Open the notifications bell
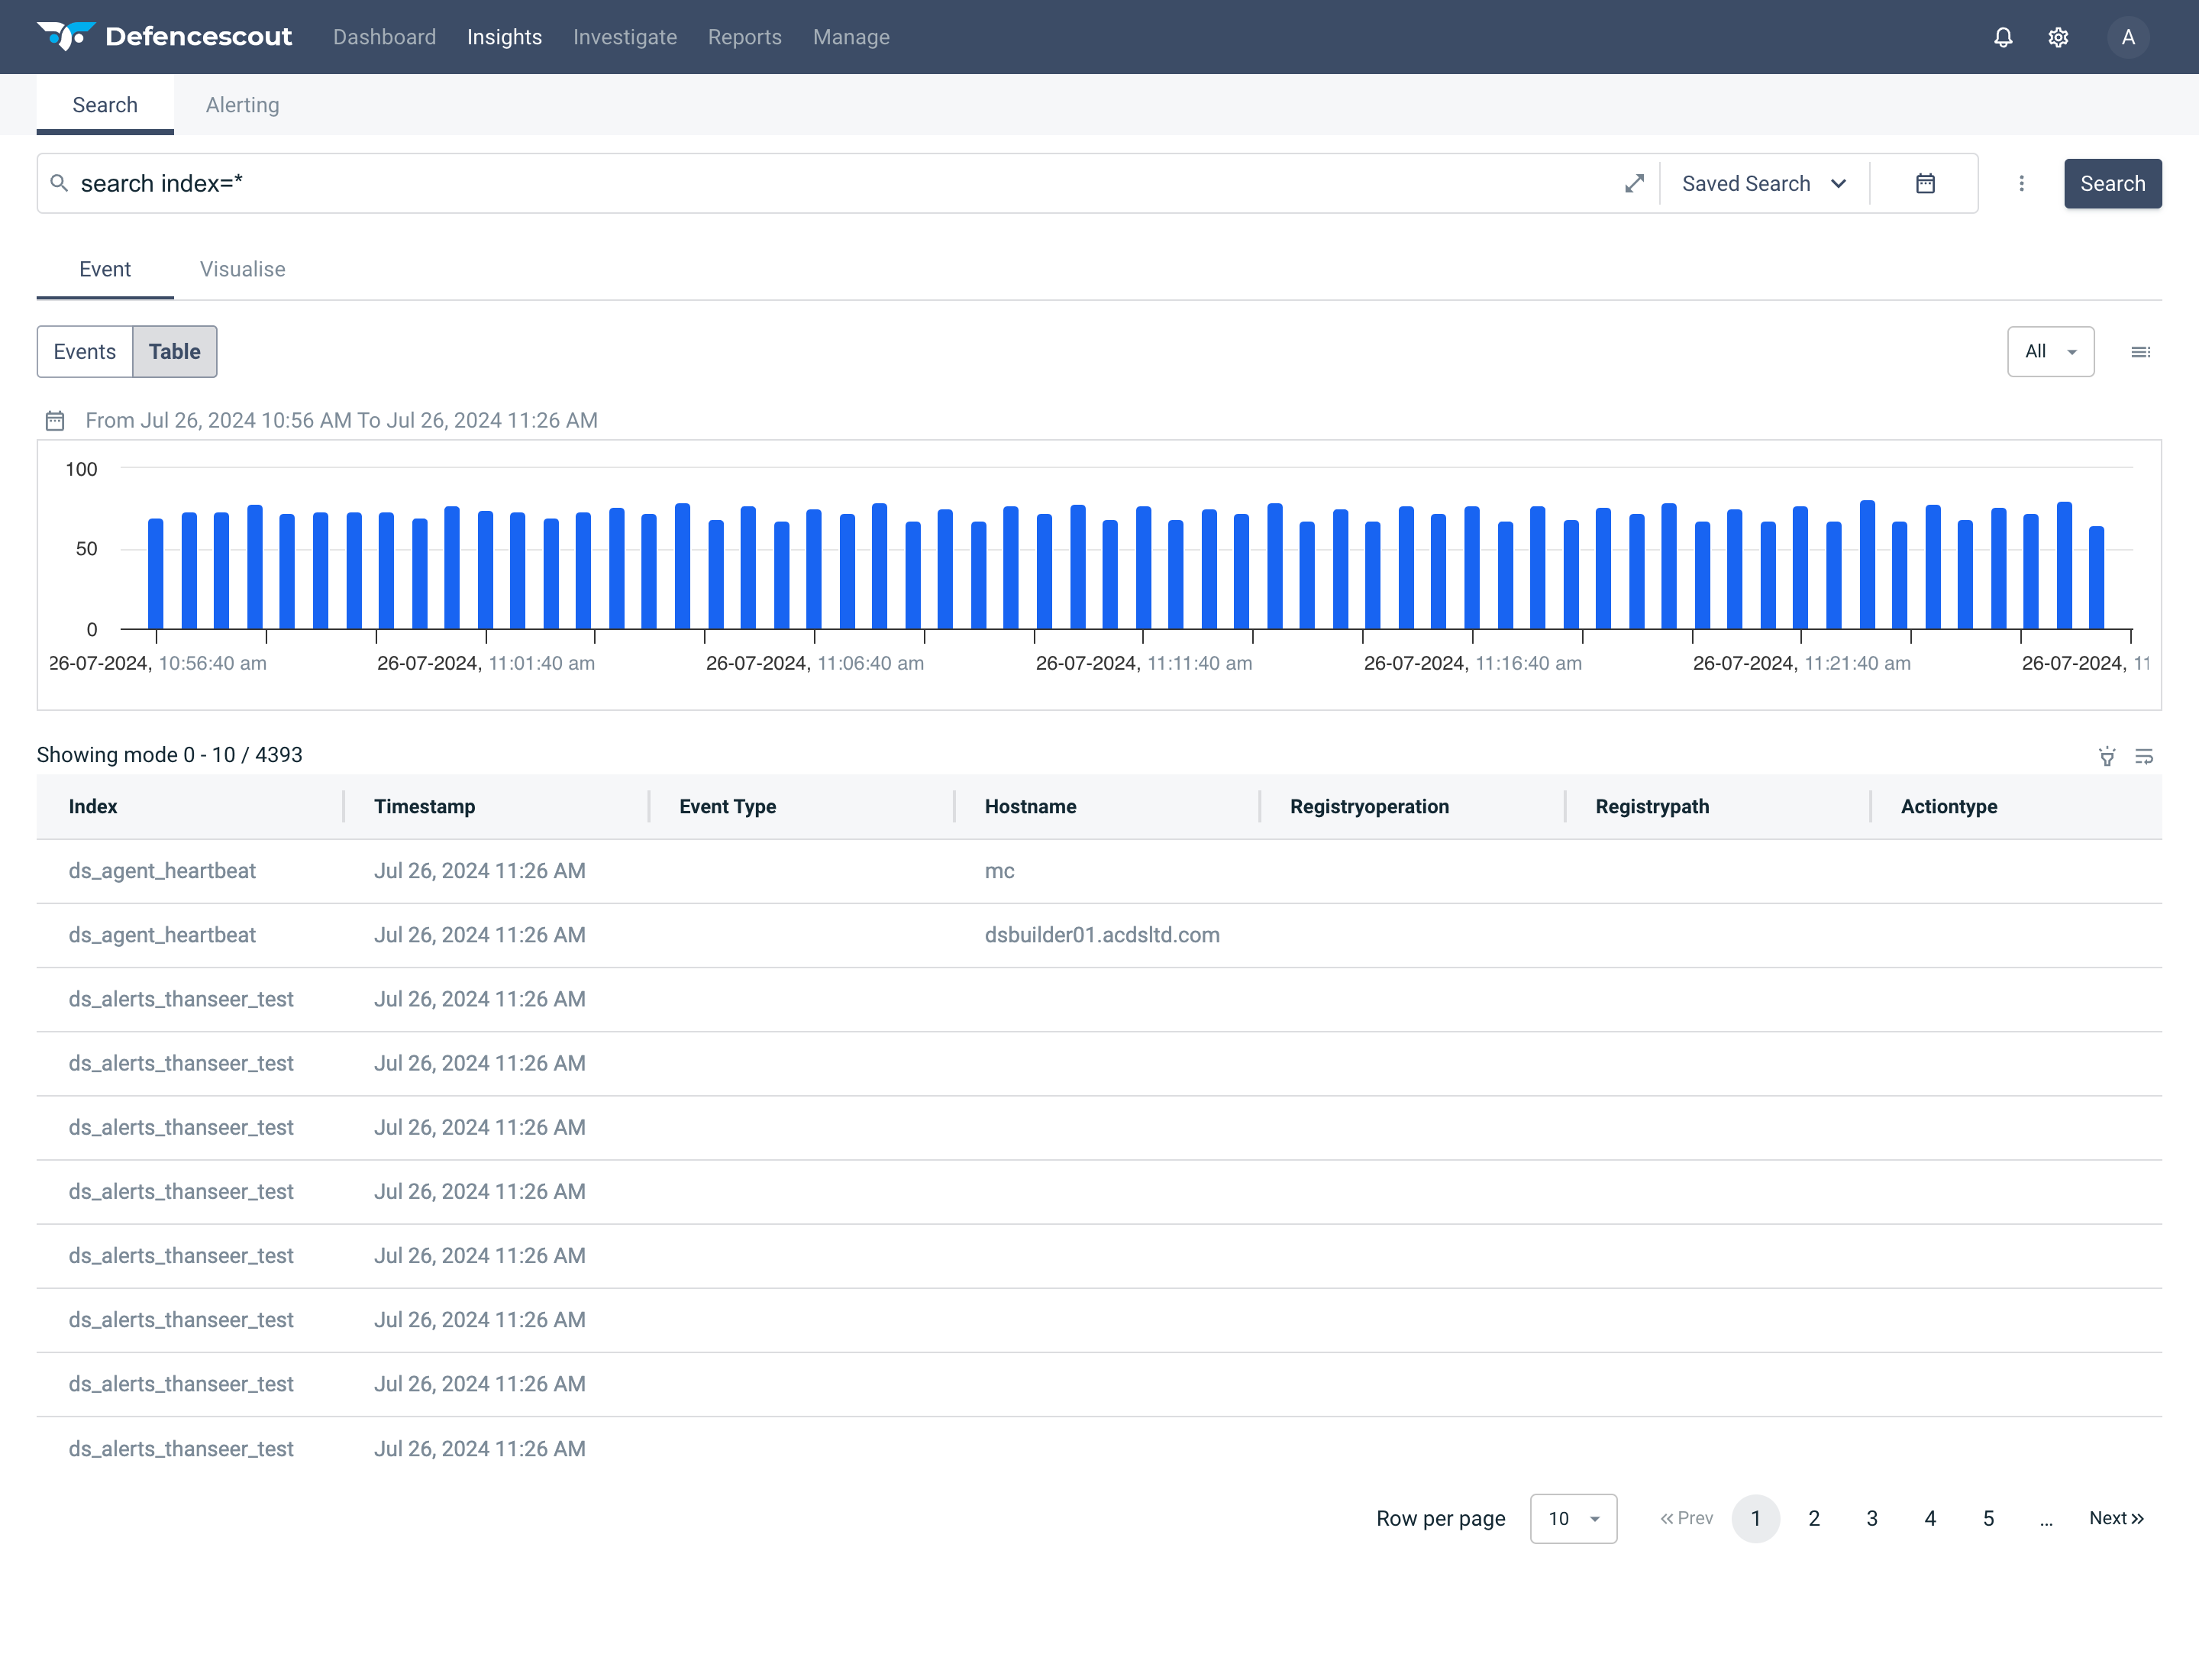Viewport: 2199px width, 1680px height. point(2003,37)
